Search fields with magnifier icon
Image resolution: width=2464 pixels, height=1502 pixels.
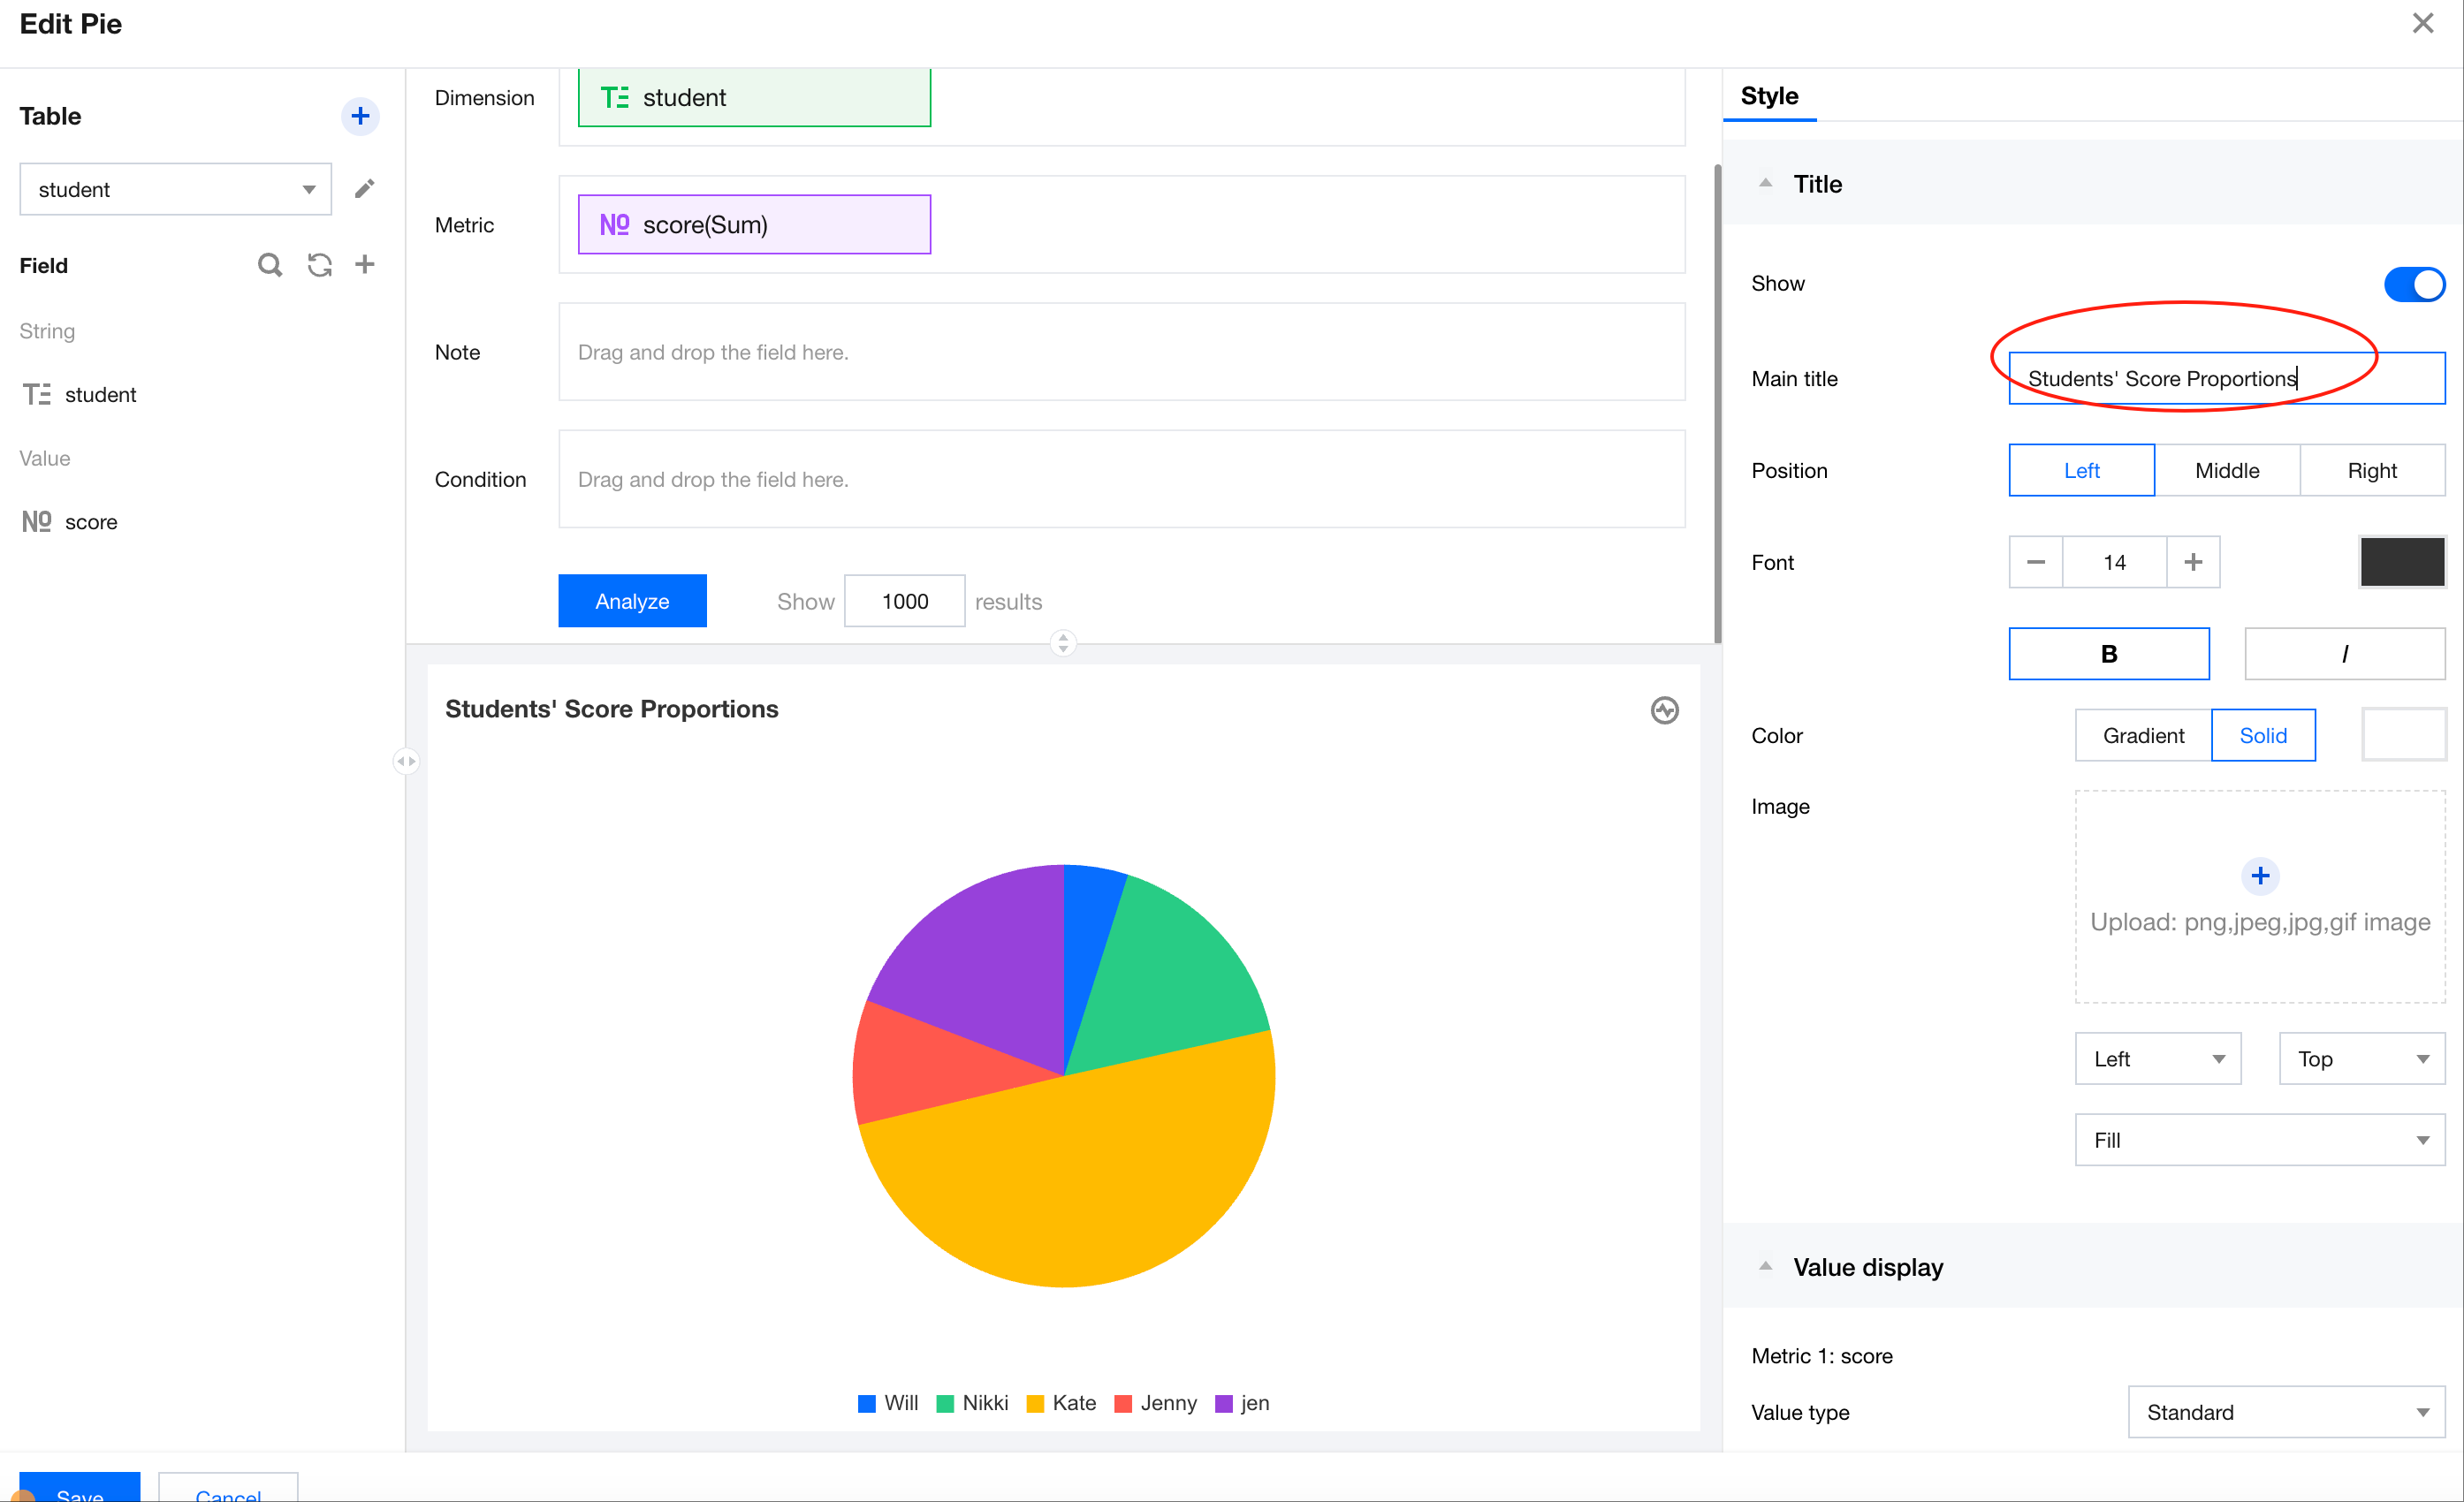coord(269,265)
